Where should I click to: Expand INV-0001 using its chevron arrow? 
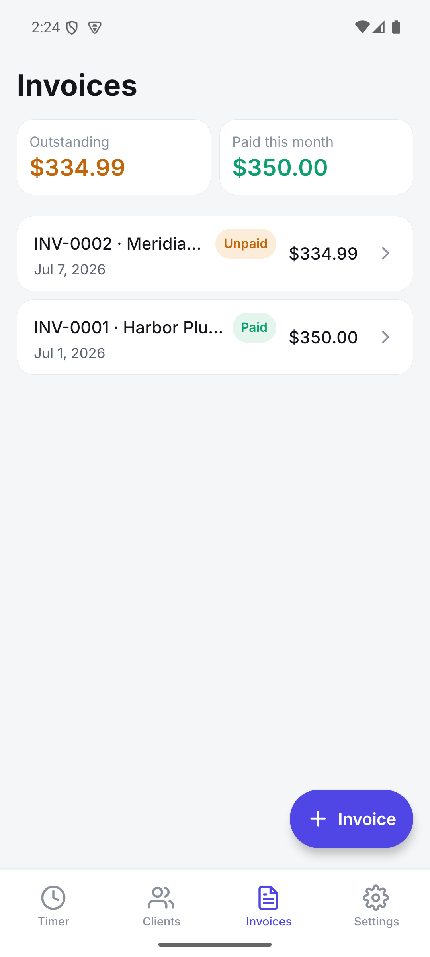[x=385, y=337]
